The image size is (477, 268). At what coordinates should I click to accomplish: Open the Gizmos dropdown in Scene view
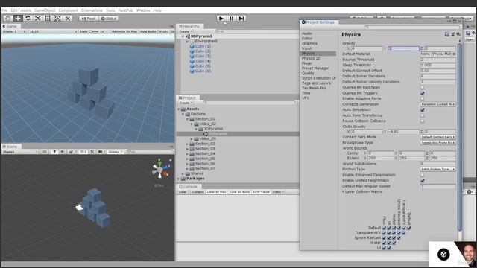click(x=116, y=152)
